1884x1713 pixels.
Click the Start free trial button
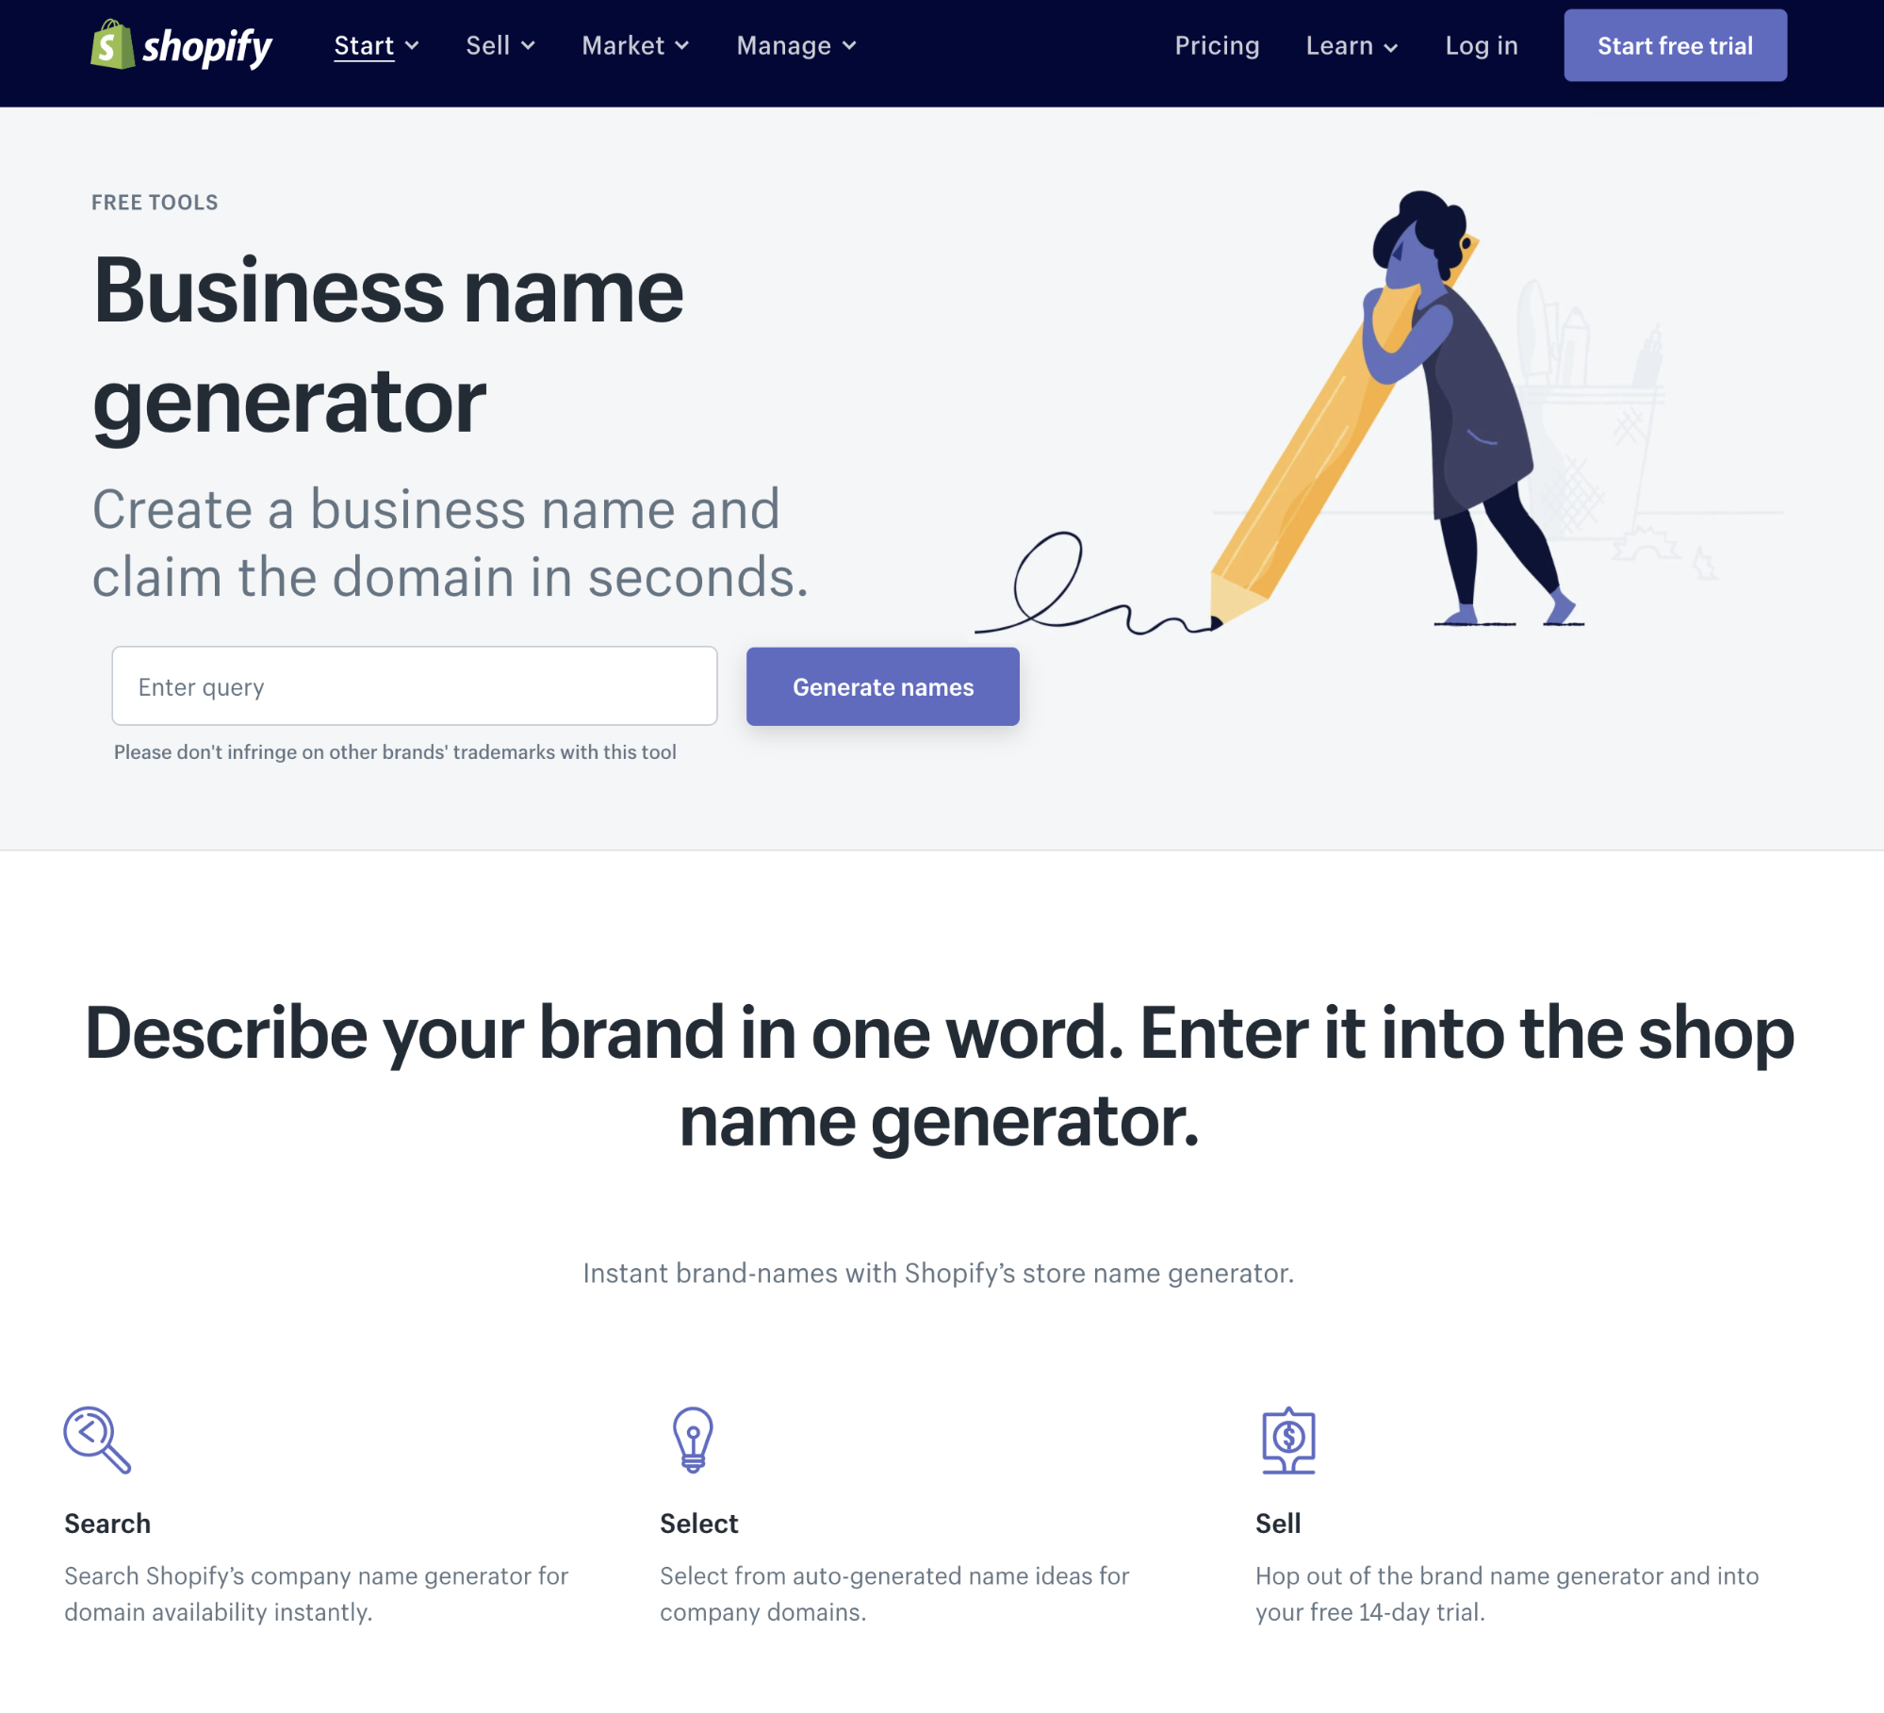click(1676, 44)
